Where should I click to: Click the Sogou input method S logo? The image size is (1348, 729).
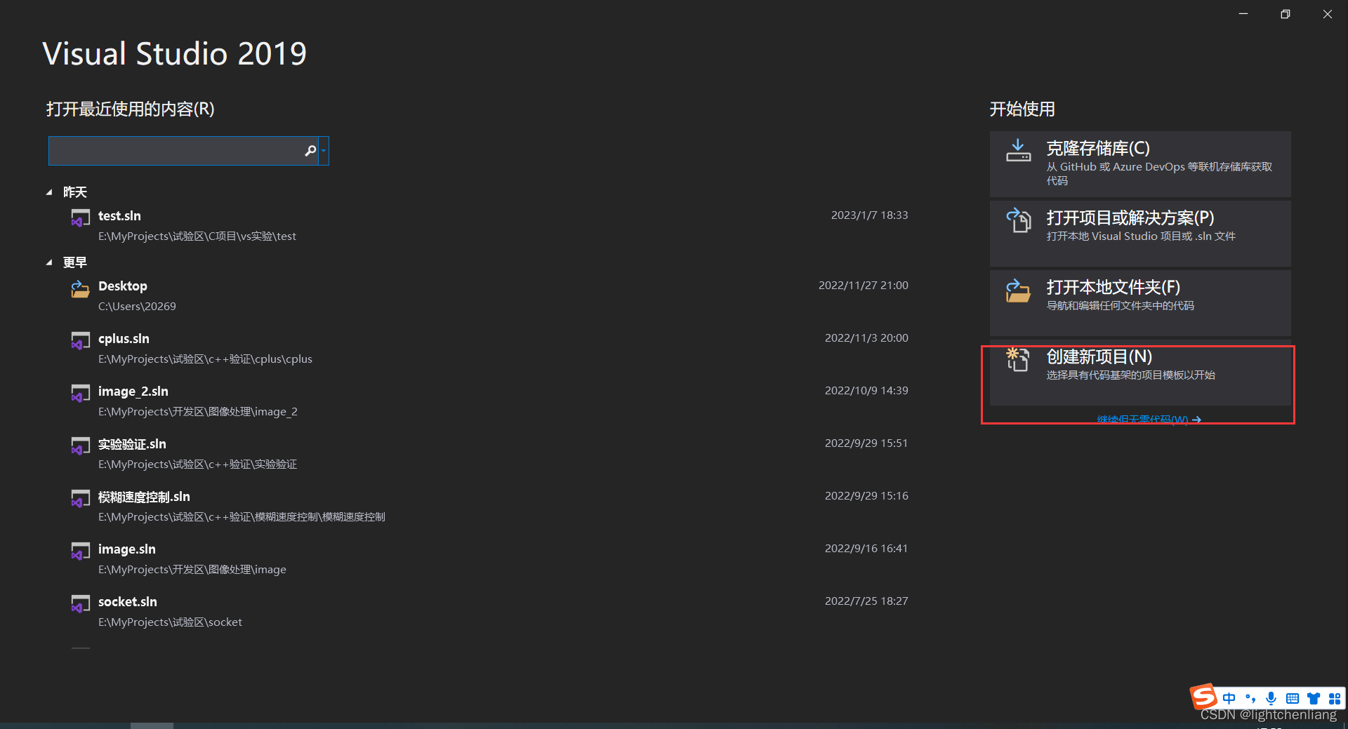pyautogui.click(x=1203, y=697)
